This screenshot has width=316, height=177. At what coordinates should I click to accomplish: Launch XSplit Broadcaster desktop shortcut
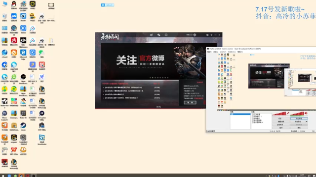(41, 140)
